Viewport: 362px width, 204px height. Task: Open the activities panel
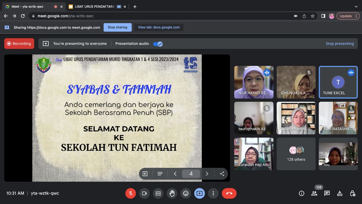340,194
